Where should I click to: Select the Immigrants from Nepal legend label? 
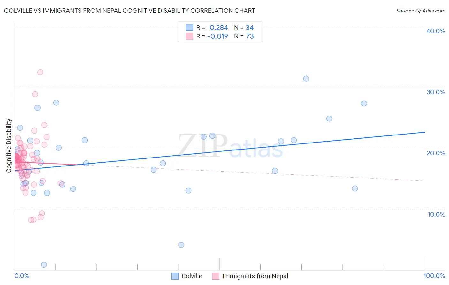point(255,276)
